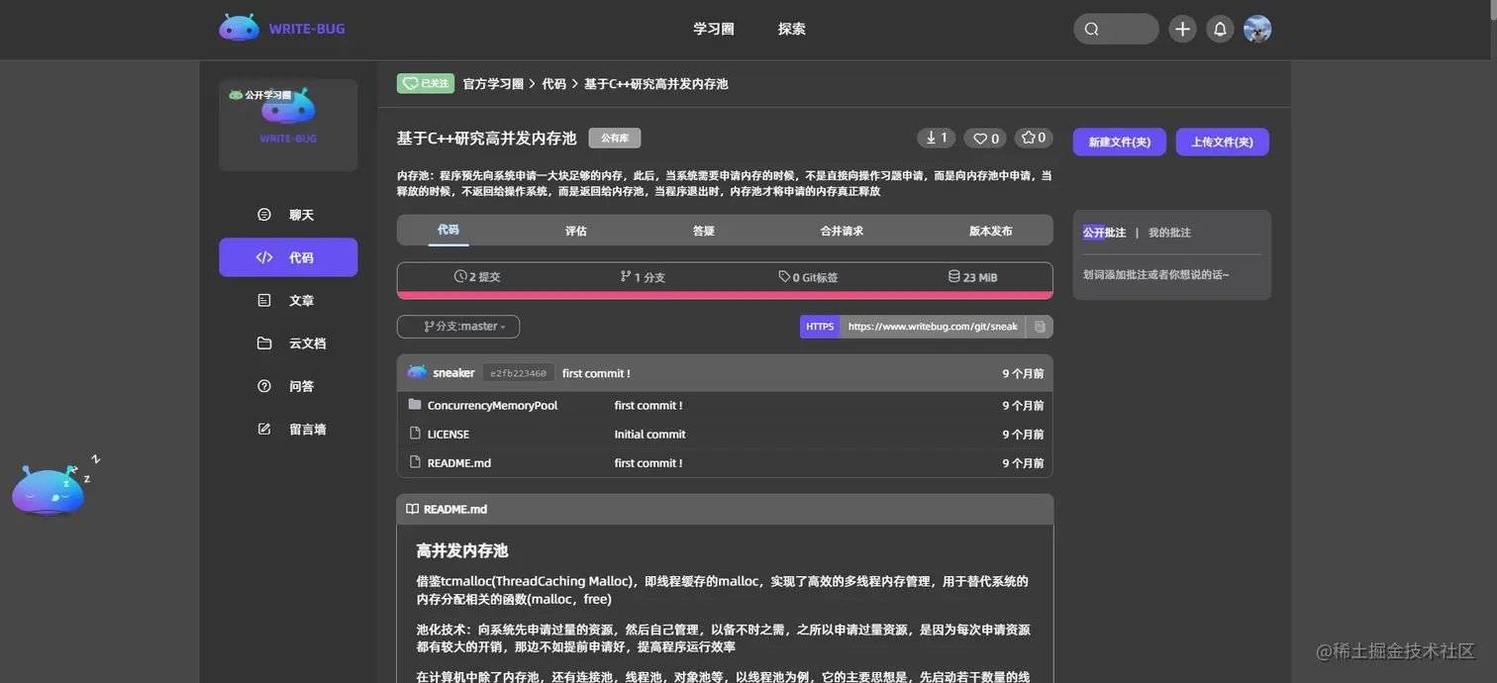
Task: Click 官方学习圈 breadcrumb link
Action: [x=493, y=84]
